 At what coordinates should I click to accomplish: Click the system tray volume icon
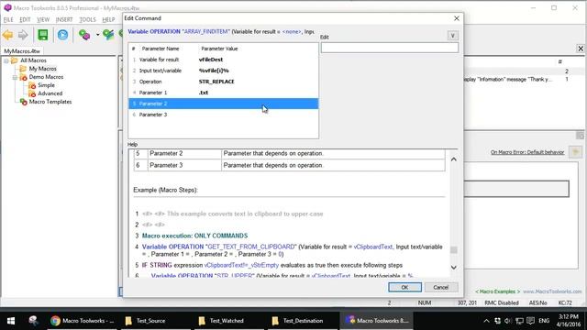tap(508, 321)
